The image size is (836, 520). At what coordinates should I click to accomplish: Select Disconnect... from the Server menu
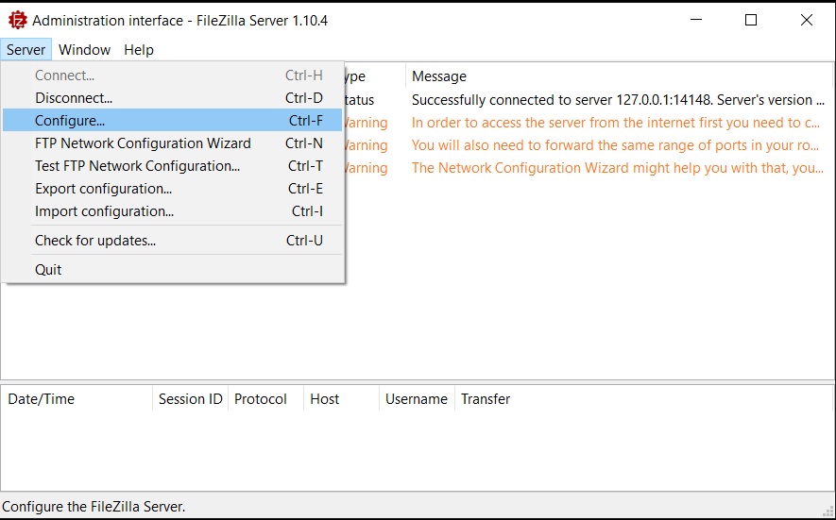[74, 98]
